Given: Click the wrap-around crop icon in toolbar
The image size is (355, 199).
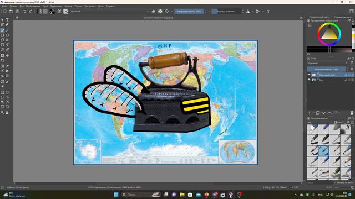Looking at the screenshot, I should point(268,11).
